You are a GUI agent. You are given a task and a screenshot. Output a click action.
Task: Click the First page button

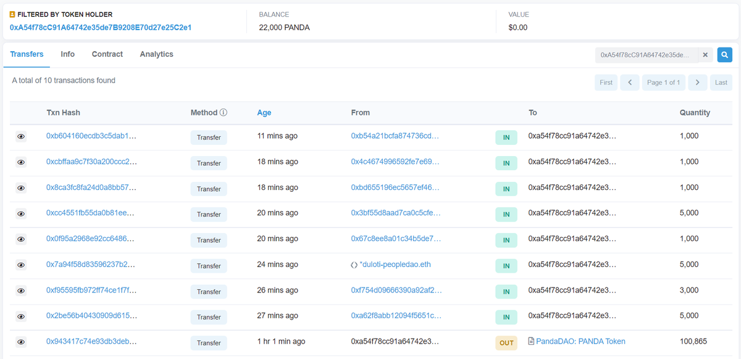click(x=606, y=82)
